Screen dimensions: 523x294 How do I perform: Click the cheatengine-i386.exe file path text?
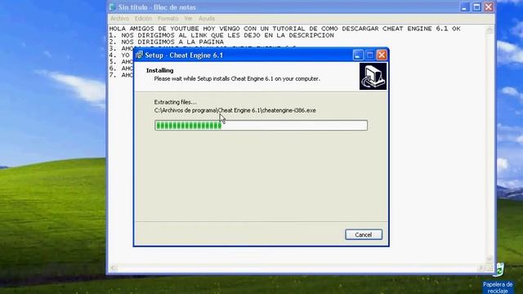click(x=235, y=110)
